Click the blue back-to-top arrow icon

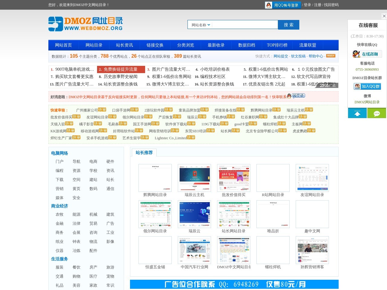pyautogui.click(x=357, y=113)
